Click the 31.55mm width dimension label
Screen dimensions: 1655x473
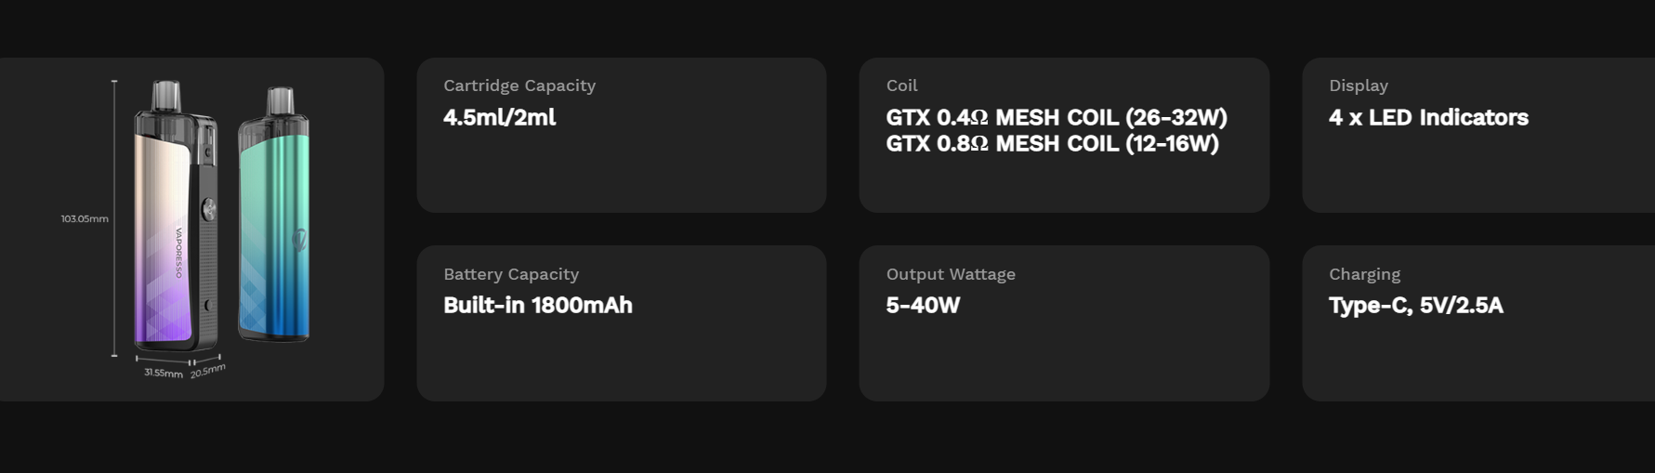tap(164, 373)
